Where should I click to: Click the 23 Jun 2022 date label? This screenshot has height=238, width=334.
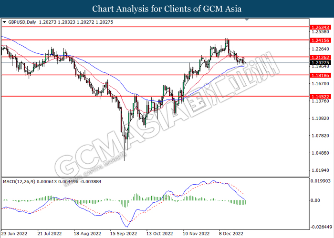coord(14,234)
